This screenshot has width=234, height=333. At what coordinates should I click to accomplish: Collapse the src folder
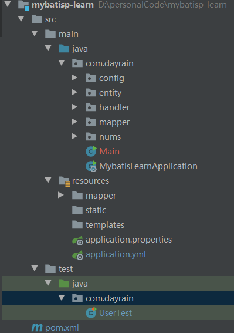[x=21, y=19]
